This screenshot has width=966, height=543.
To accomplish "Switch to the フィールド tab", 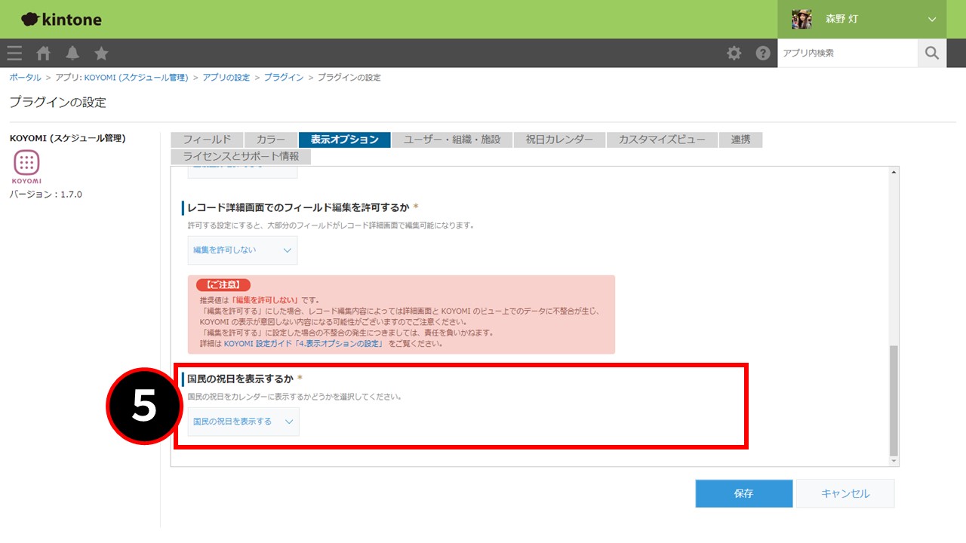I will 207,140.
